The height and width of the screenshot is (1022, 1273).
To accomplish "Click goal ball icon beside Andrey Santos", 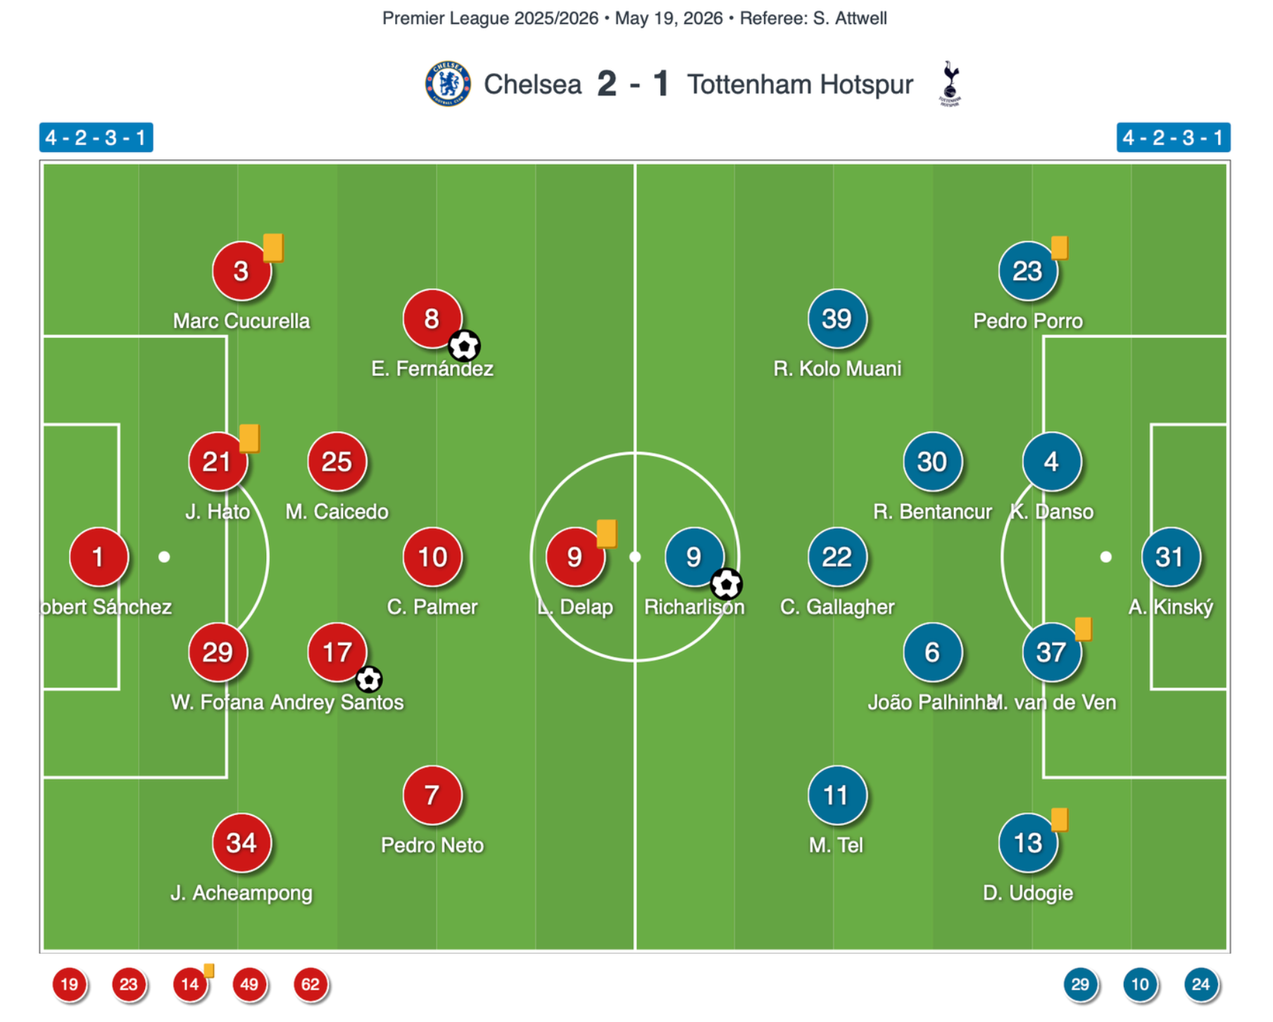I will [x=368, y=679].
